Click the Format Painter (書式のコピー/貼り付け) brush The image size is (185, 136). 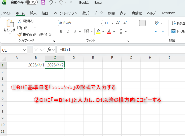[x=20, y=35]
